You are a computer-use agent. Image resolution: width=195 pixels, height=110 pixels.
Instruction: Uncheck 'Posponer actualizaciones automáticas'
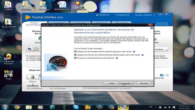click(75, 58)
